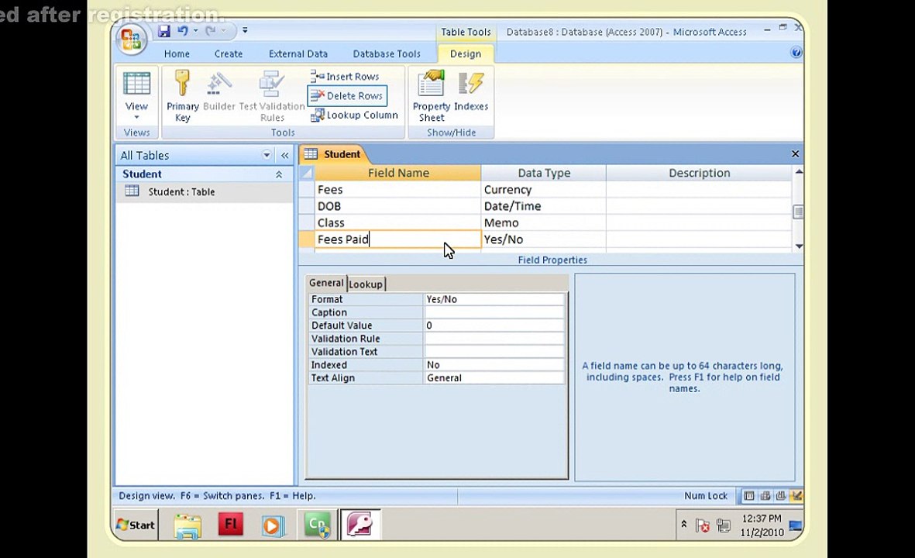
Task: Switch to Design View status bar icon
Action: coord(796,496)
